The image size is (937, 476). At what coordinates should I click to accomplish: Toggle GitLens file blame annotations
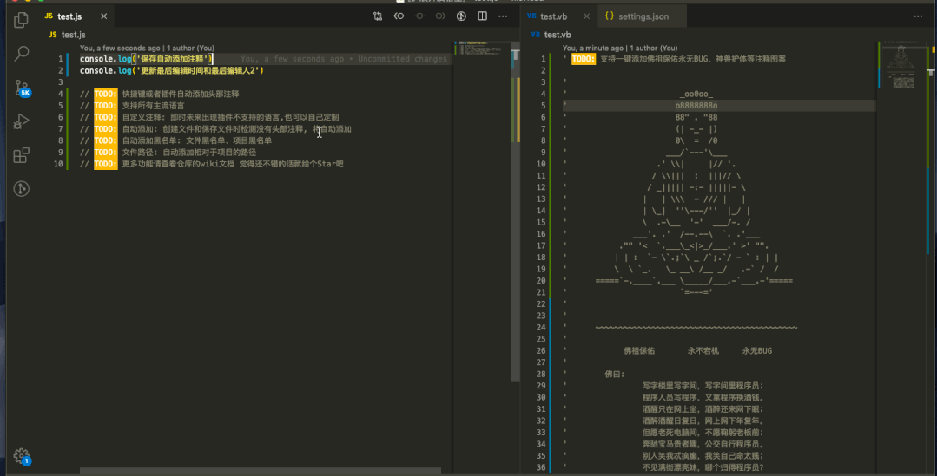pos(461,16)
